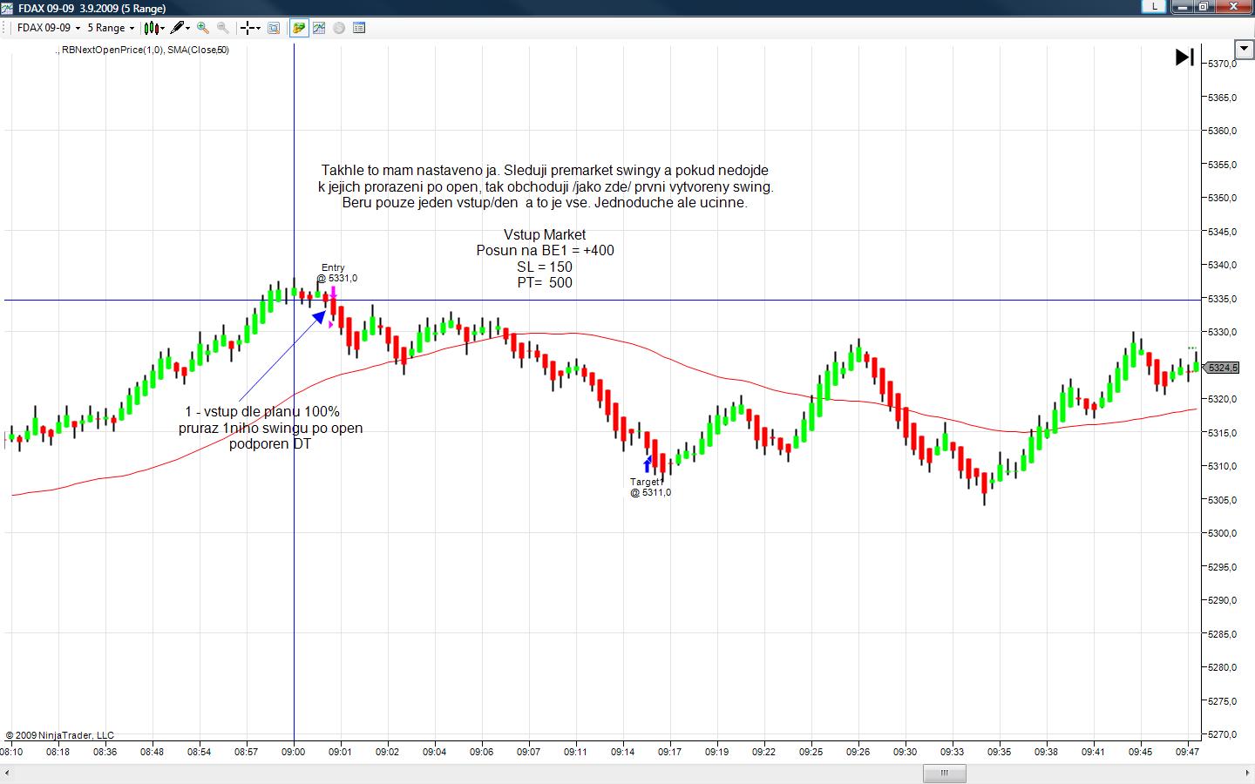Image resolution: width=1255 pixels, height=784 pixels.
Task: Click the 09:00 time axis label
Action: (294, 752)
